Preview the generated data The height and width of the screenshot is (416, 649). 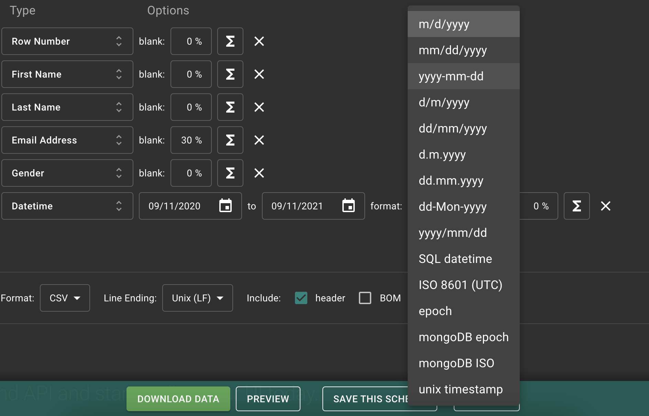click(x=268, y=399)
